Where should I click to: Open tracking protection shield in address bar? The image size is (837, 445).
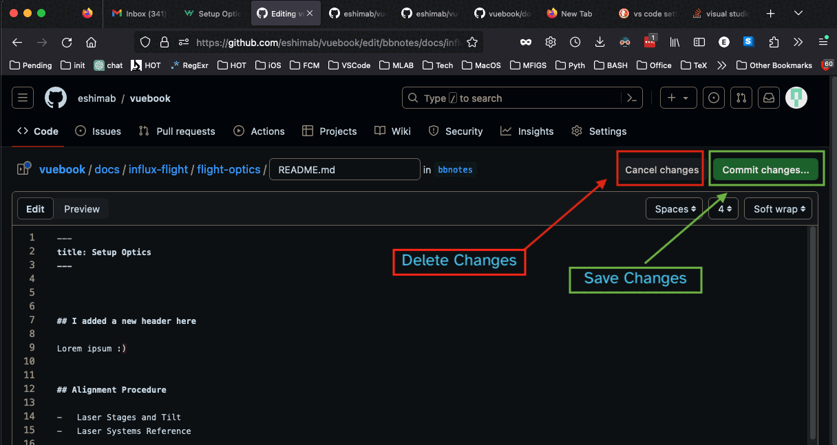click(145, 42)
